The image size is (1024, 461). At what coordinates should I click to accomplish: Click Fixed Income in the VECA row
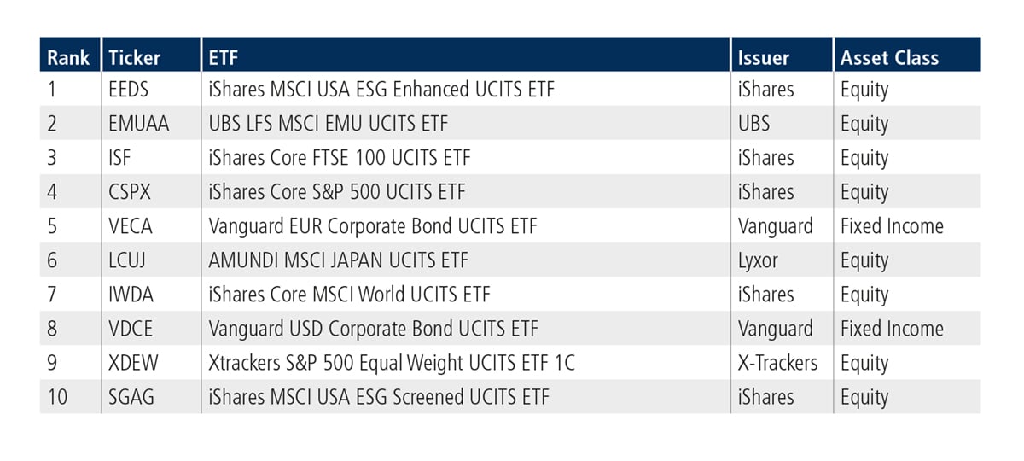click(892, 226)
